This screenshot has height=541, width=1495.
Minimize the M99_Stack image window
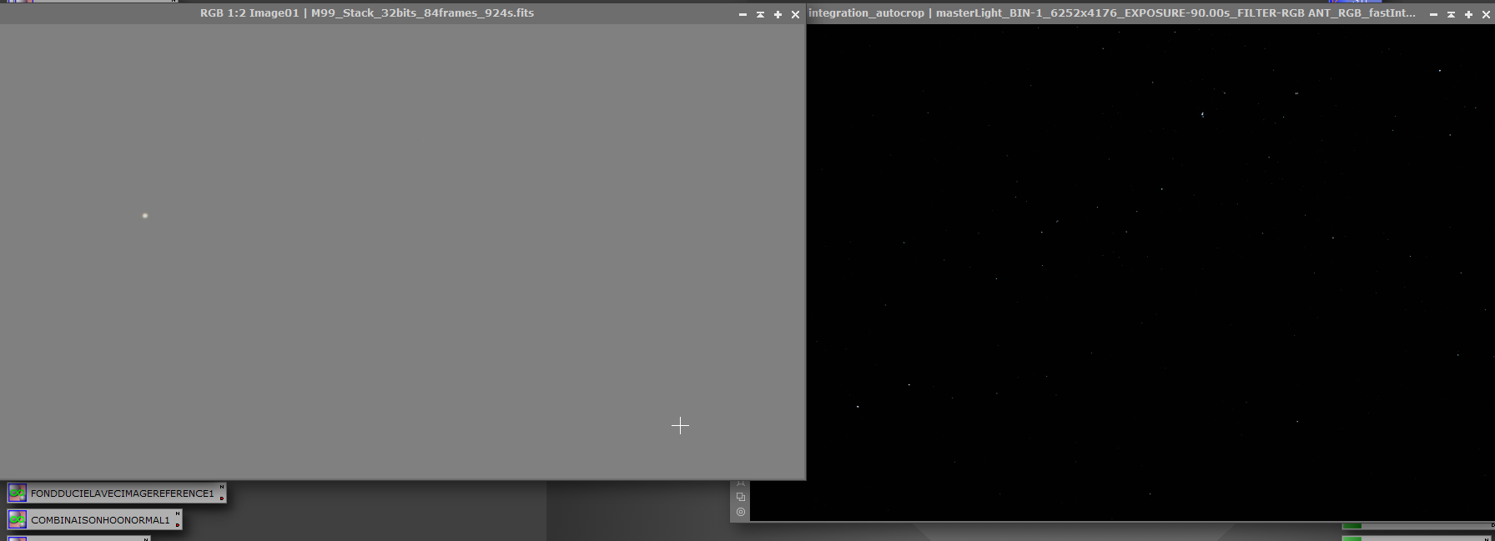[742, 14]
